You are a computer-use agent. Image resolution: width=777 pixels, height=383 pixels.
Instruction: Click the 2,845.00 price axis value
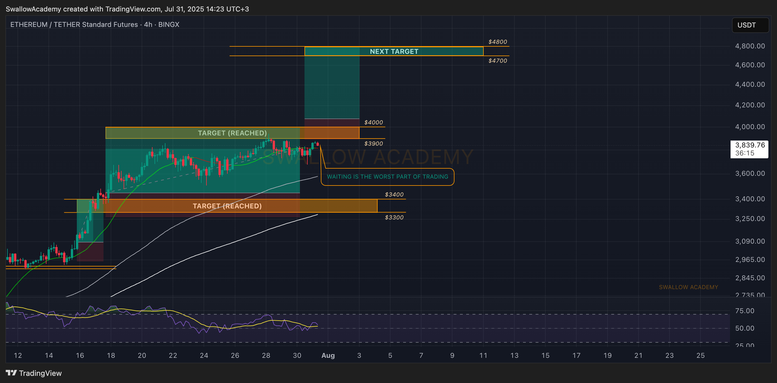tap(750, 278)
